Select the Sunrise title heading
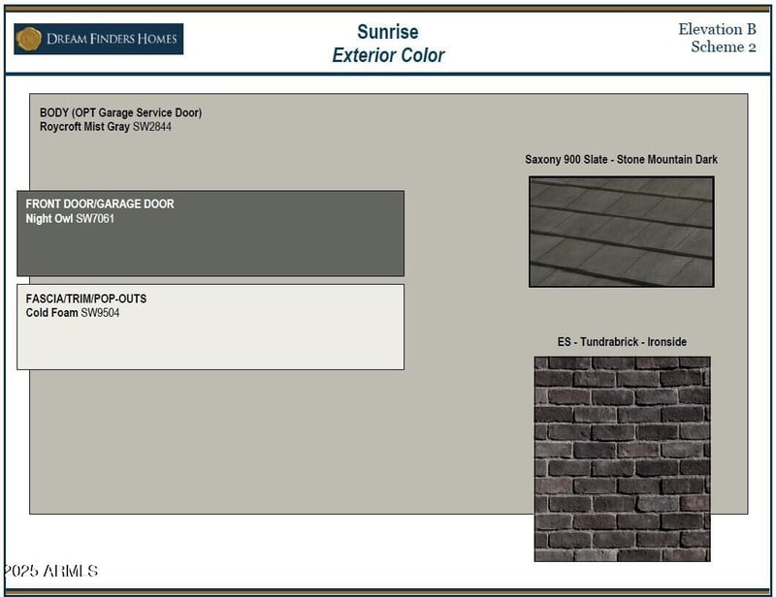The image size is (776, 597). point(387,32)
